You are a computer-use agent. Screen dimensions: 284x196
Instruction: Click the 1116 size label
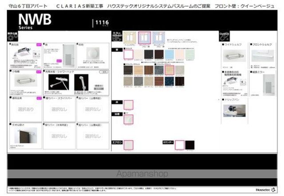click(x=102, y=23)
